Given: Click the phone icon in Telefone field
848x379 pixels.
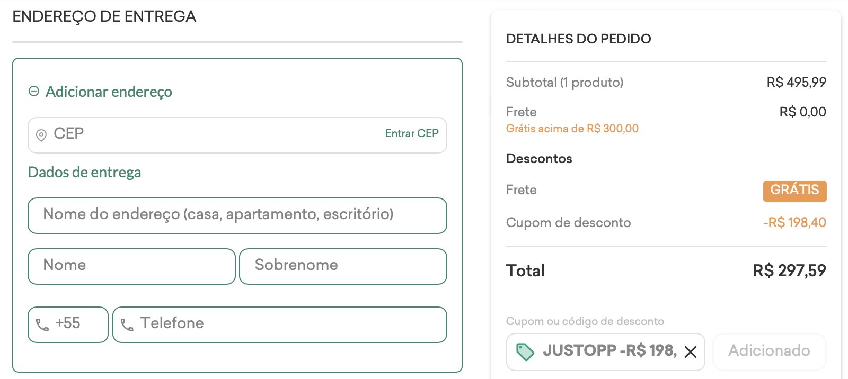Looking at the screenshot, I should point(127,324).
